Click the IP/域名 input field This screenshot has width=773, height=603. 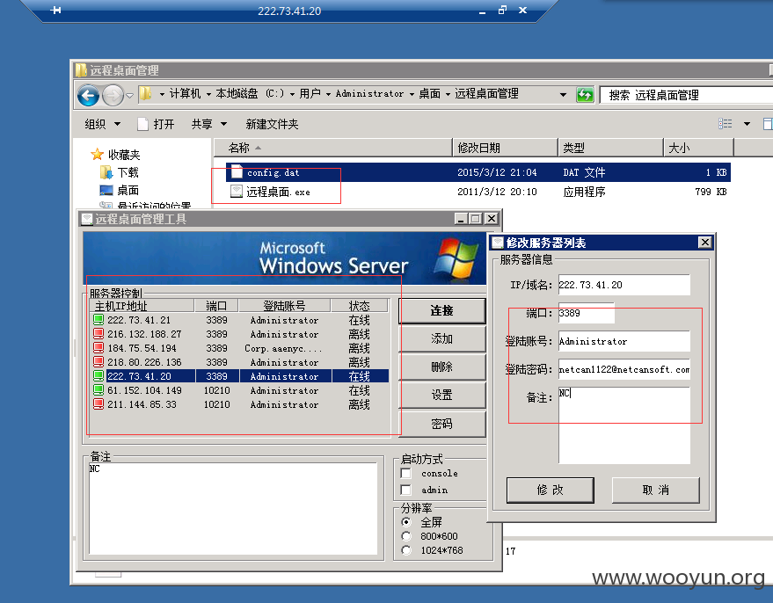tap(624, 285)
